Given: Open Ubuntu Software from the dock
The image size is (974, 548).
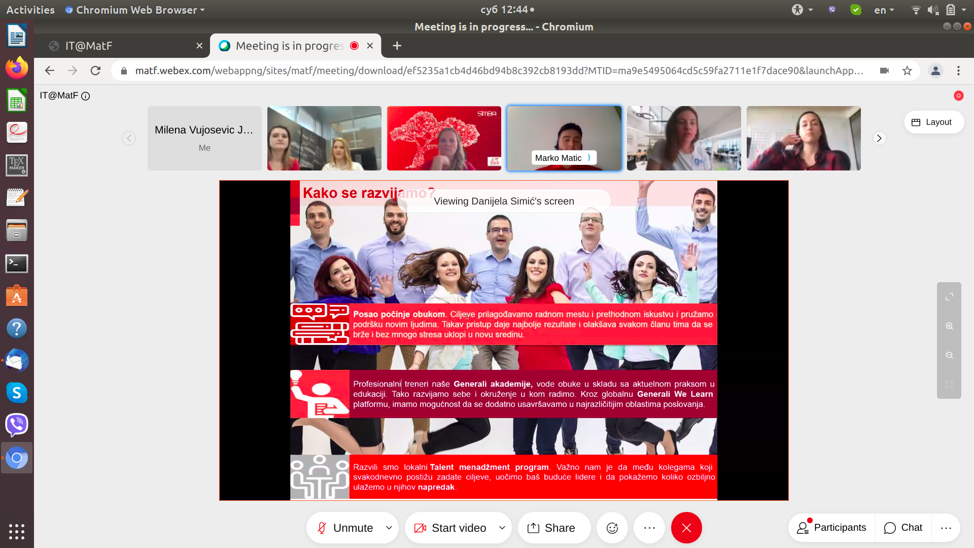Looking at the screenshot, I should [17, 296].
